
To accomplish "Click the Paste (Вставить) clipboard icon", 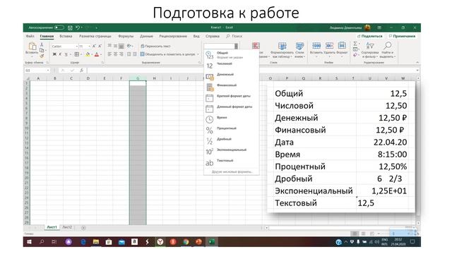I will click(x=32, y=46).
